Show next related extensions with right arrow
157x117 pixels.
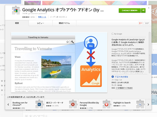coord(148,104)
